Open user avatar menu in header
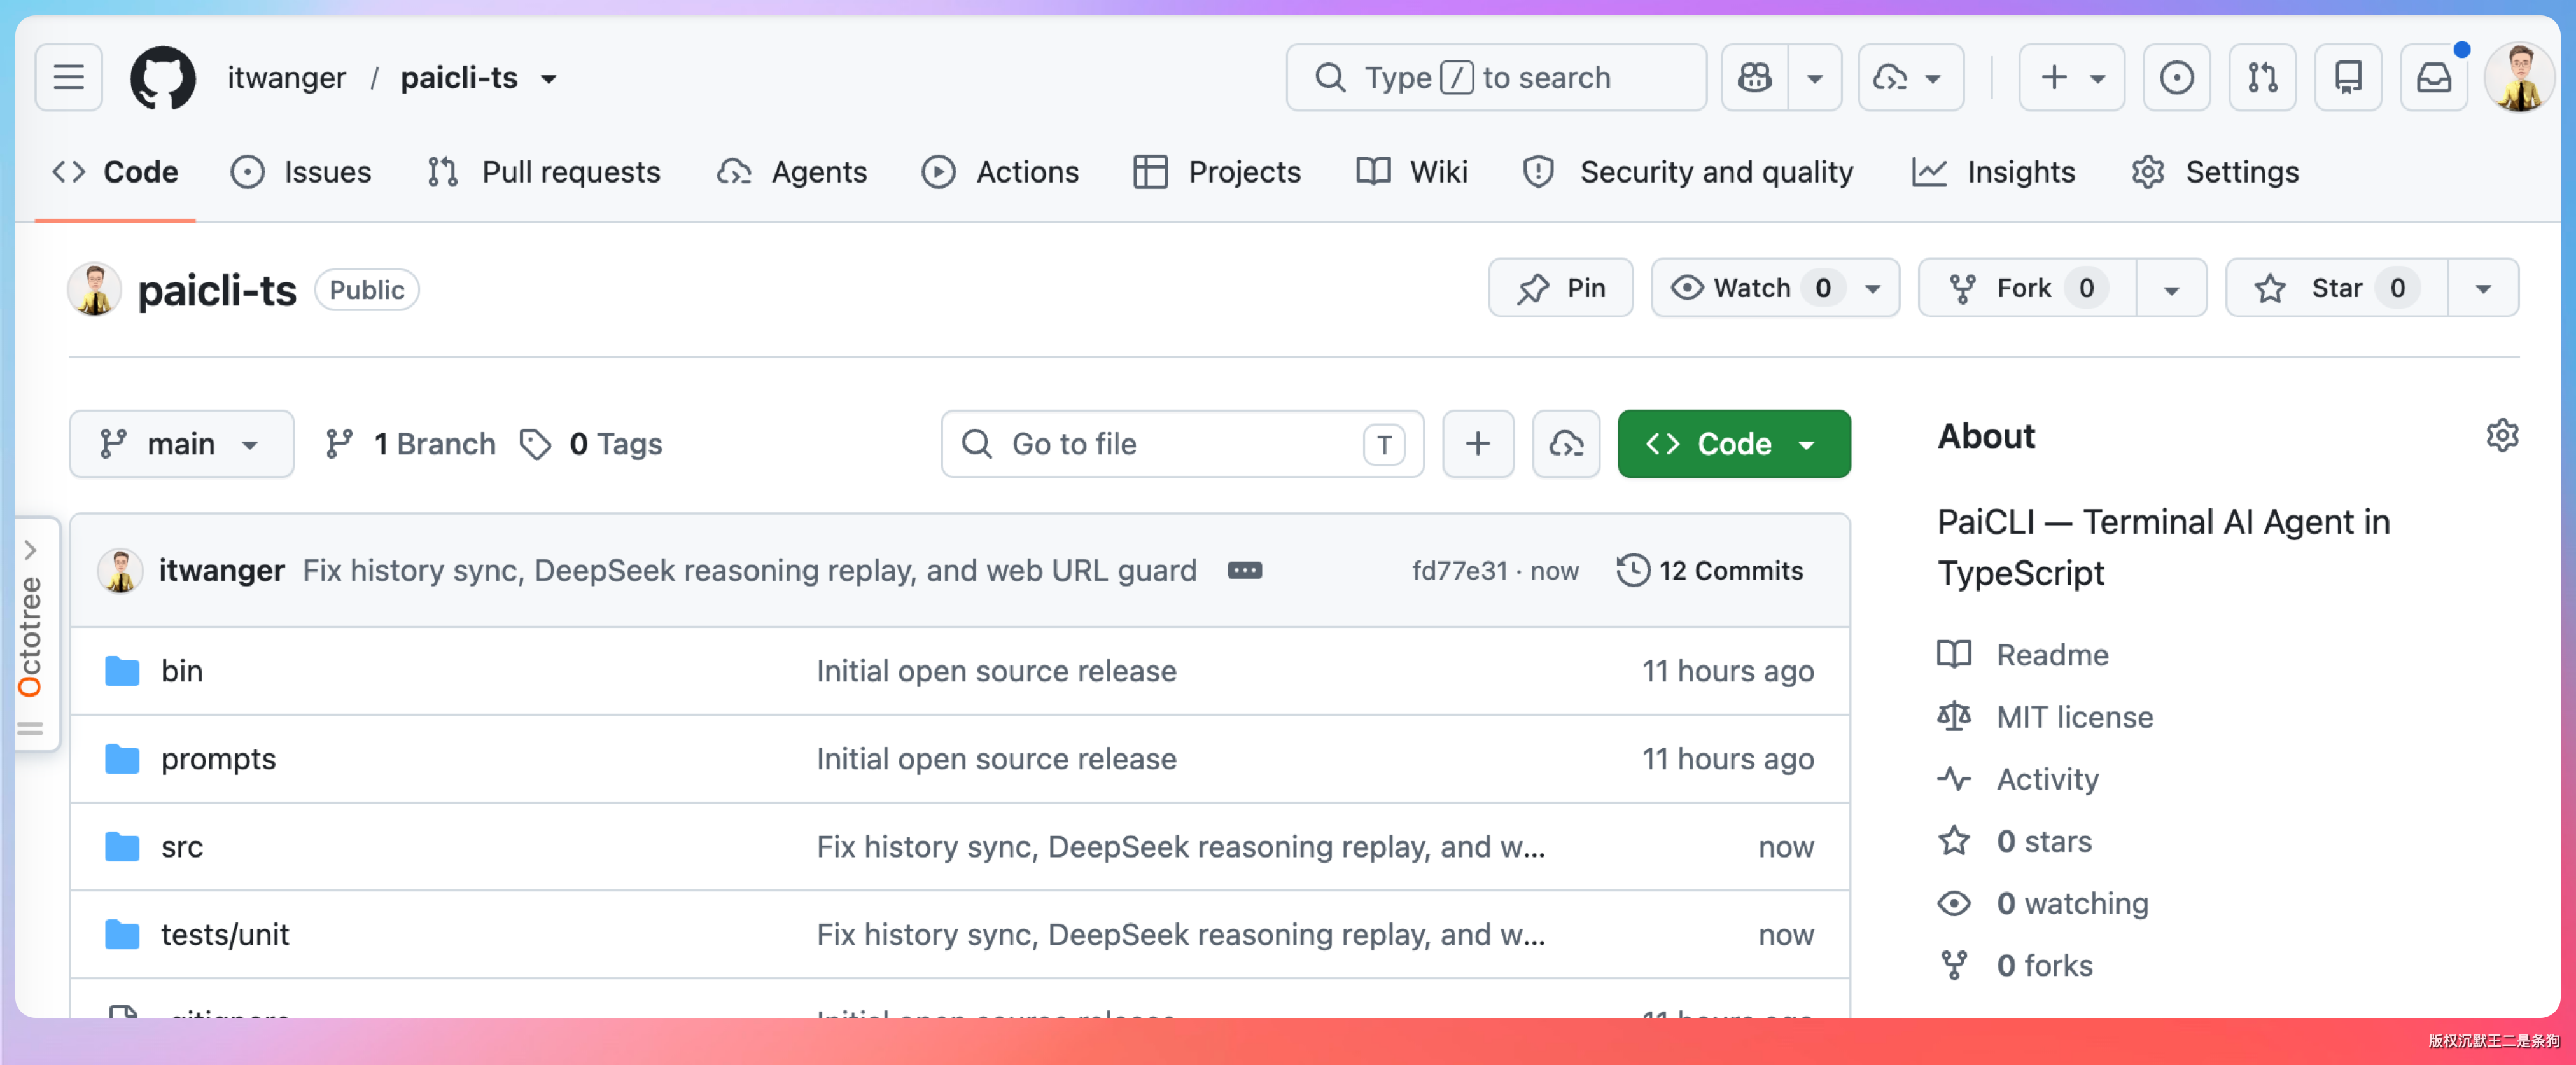The height and width of the screenshot is (1065, 2576). (2519, 77)
